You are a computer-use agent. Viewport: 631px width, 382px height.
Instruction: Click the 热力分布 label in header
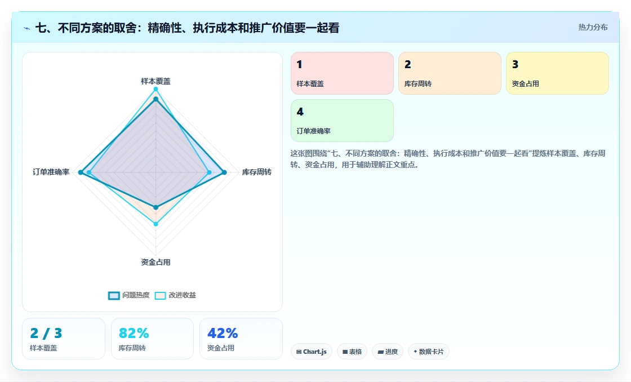(593, 28)
